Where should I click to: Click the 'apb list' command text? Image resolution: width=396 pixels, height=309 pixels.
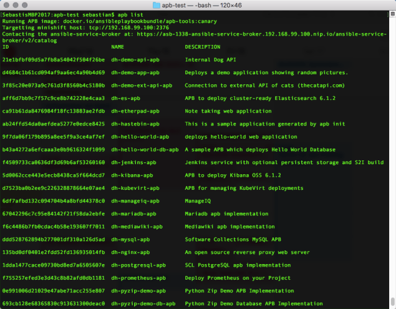pyautogui.click(x=130, y=15)
